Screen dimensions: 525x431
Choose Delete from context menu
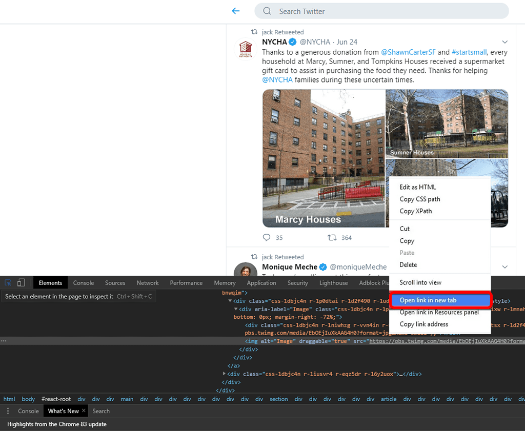click(x=440, y=264)
